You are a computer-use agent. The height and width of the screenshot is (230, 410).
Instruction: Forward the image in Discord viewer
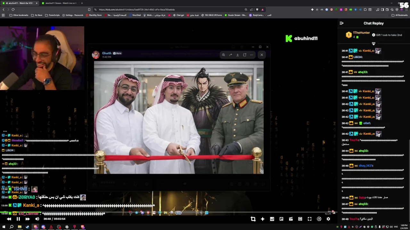pyautogui.click(x=231, y=55)
